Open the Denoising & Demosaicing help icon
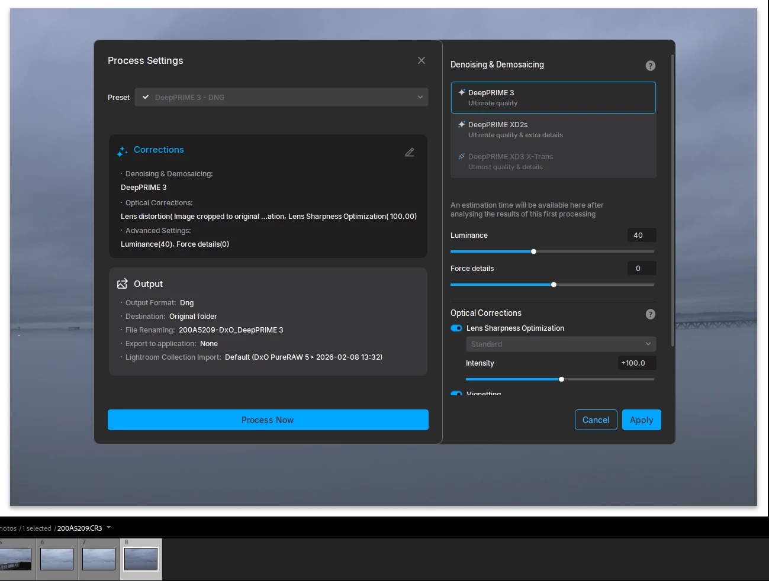Screen dimensions: 769x581 [x=650, y=66]
